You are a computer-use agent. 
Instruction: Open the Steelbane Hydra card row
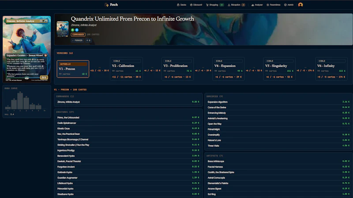coord(128,194)
